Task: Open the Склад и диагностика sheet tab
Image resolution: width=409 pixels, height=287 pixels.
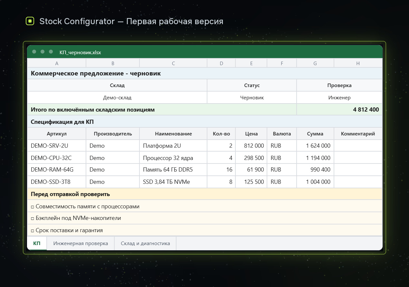Action: [145, 243]
